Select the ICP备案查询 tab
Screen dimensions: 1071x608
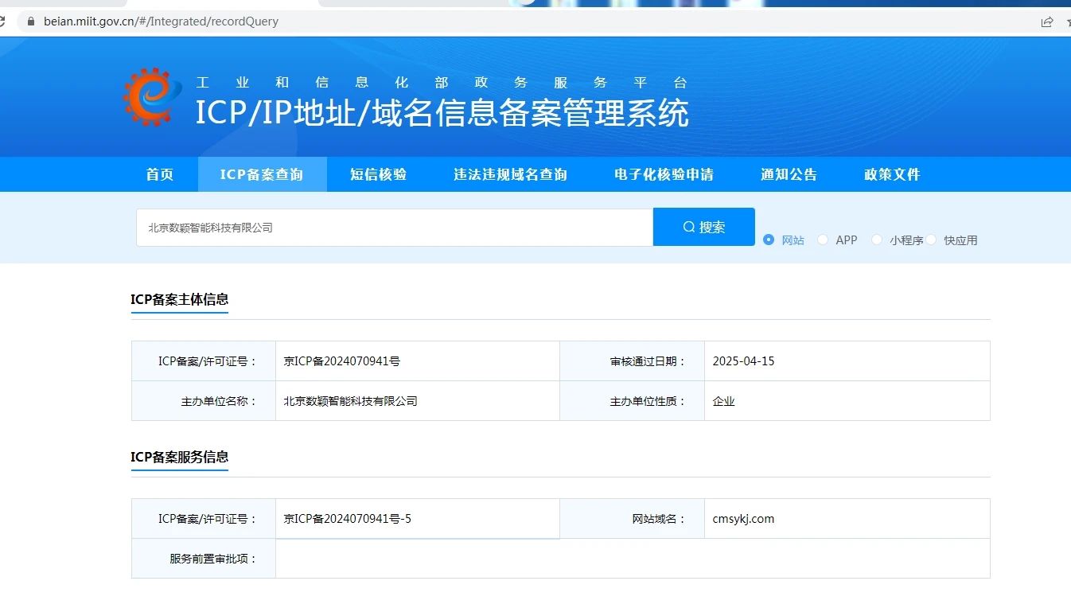(x=262, y=174)
